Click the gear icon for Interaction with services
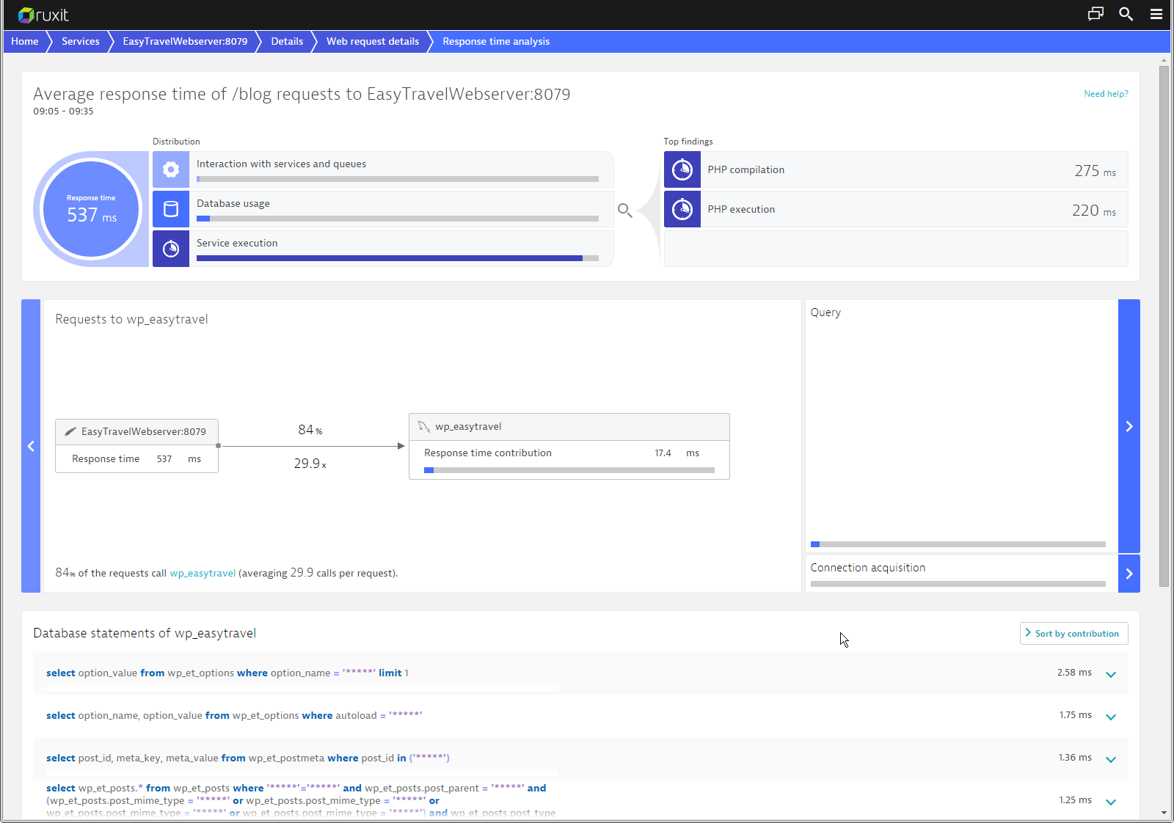This screenshot has width=1174, height=823. pos(171,169)
